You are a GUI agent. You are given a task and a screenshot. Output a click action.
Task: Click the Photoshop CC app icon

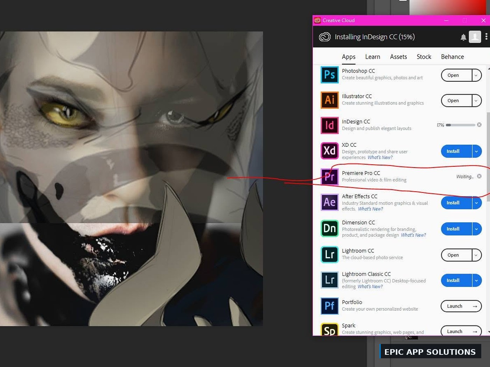pos(329,75)
